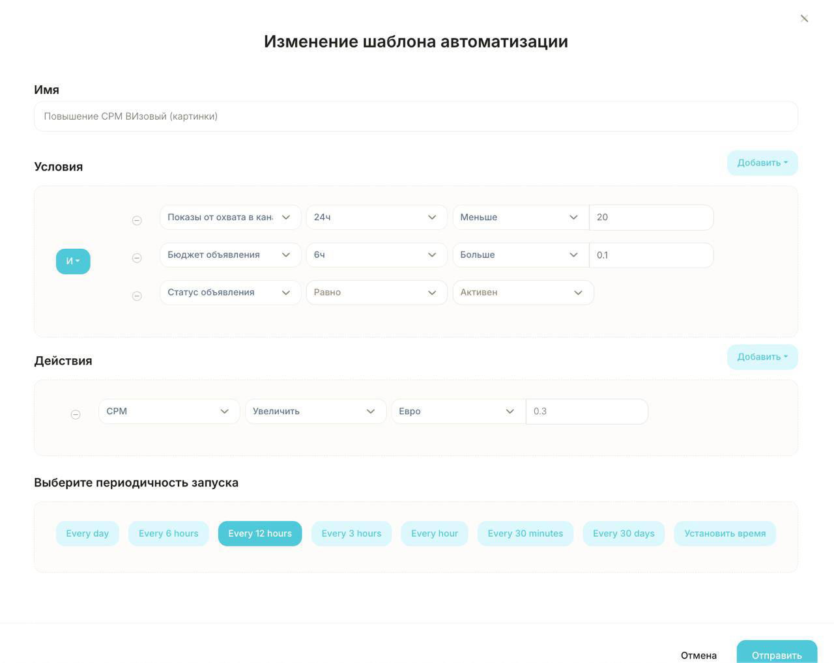
Task: Open the Добавить dropdown in Действия section
Action: (762, 357)
